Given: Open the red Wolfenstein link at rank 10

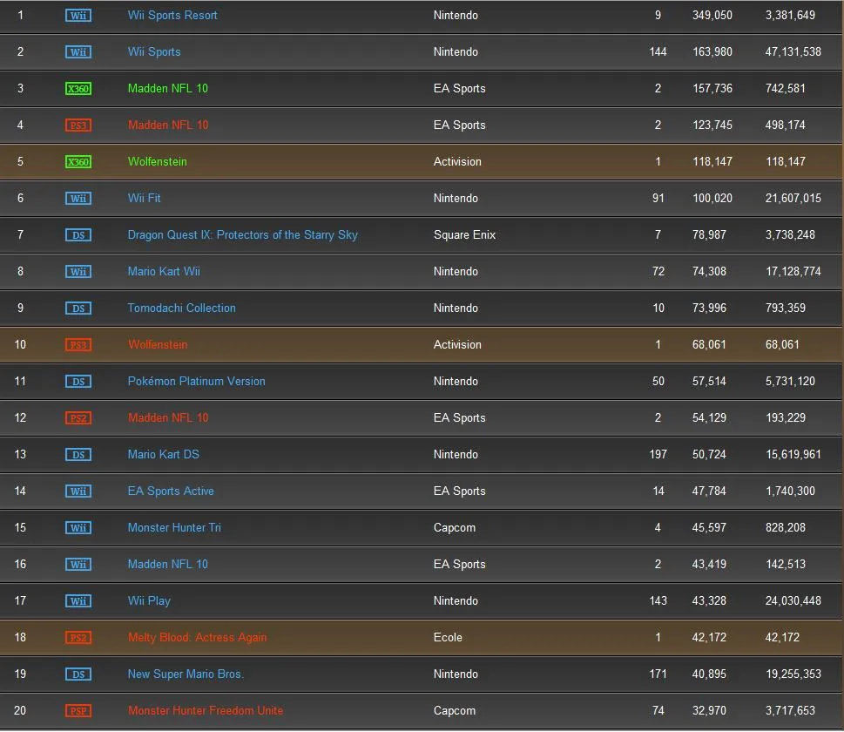Looking at the screenshot, I should click(x=157, y=345).
